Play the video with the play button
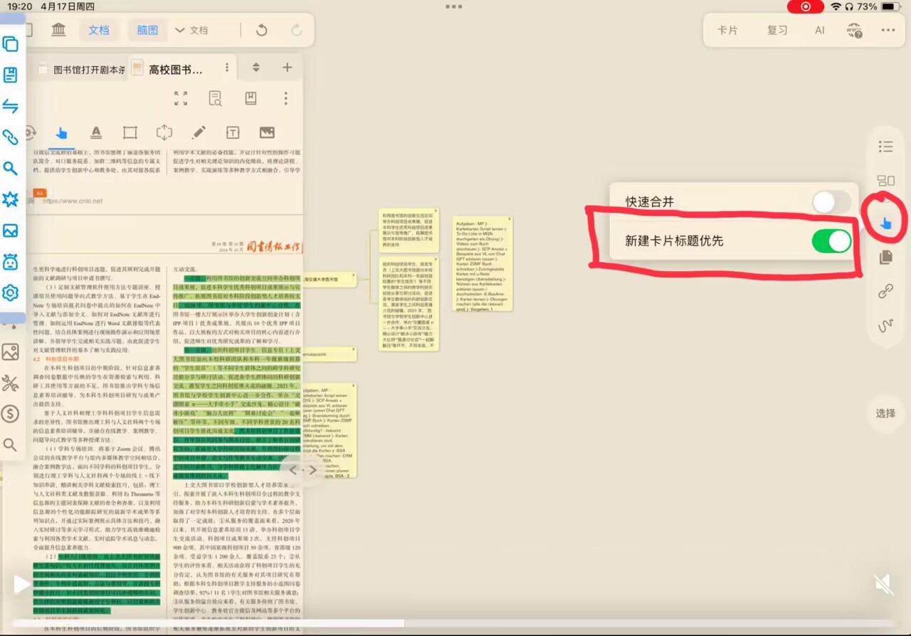Screen dimensions: 911x636 (x=21, y=585)
